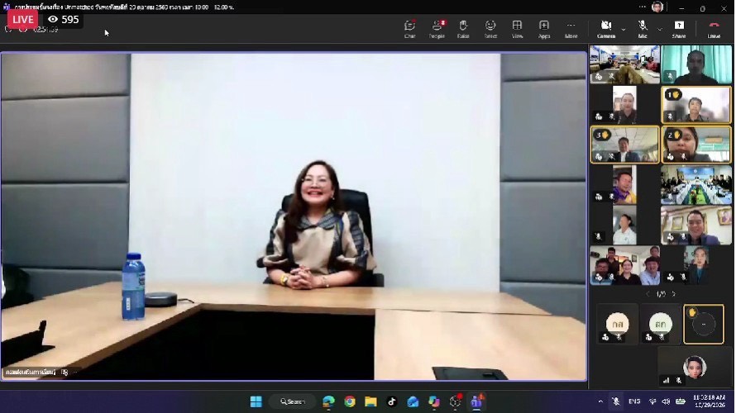Open File Explorer from the taskbar
Image resolution: width=736 pixels, height=413 pixels.
point(370,401)
